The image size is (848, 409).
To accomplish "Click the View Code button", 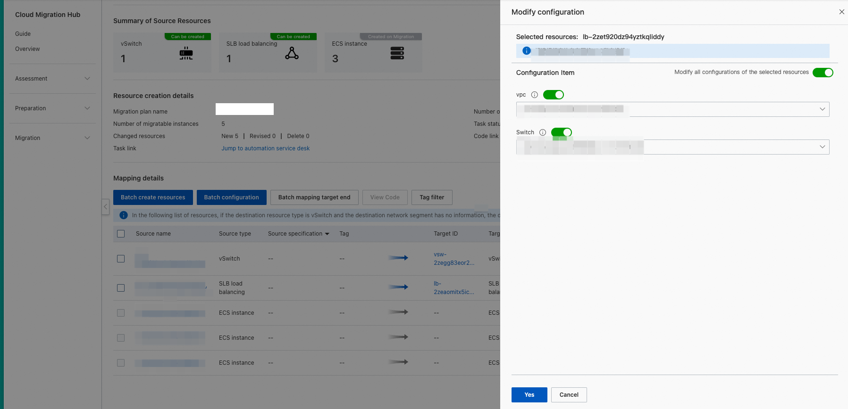I will click(385, 197).
